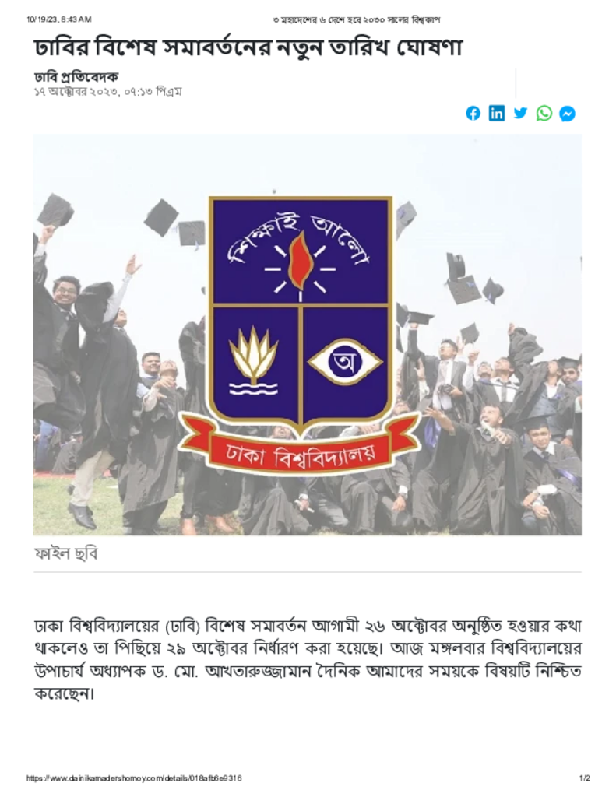The width and height of the screenshot is (616, 797).
Task: Click author name ঢাবি প্রতিবেদক
Action: [x=76, y=77]
